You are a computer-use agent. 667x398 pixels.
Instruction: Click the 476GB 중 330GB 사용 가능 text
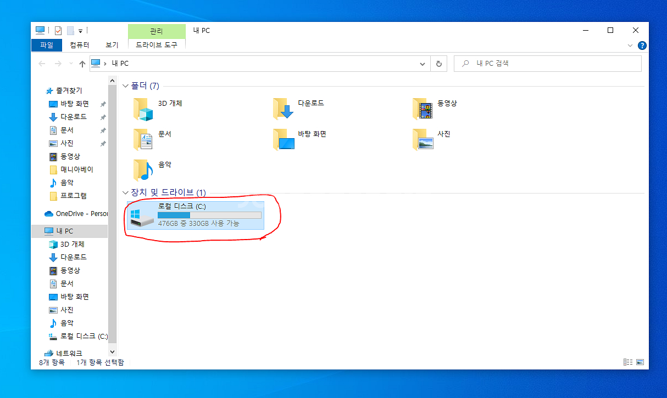[198, 224]
